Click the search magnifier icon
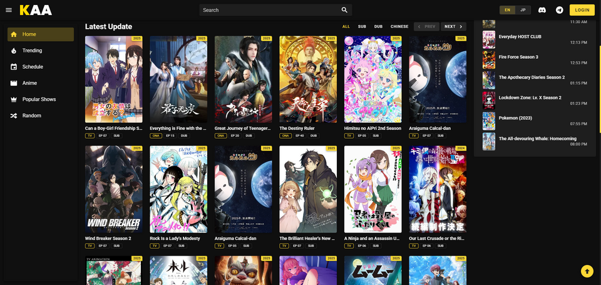 point(344,10)
